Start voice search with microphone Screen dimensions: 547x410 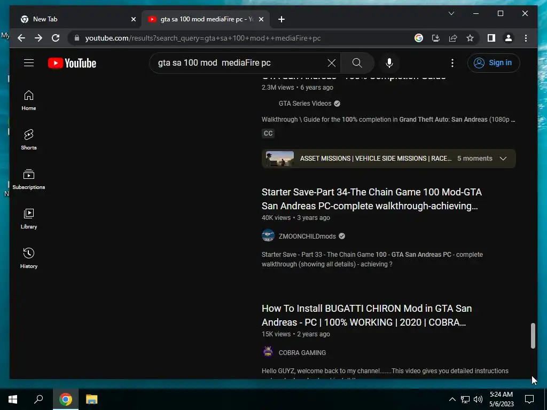389,63
